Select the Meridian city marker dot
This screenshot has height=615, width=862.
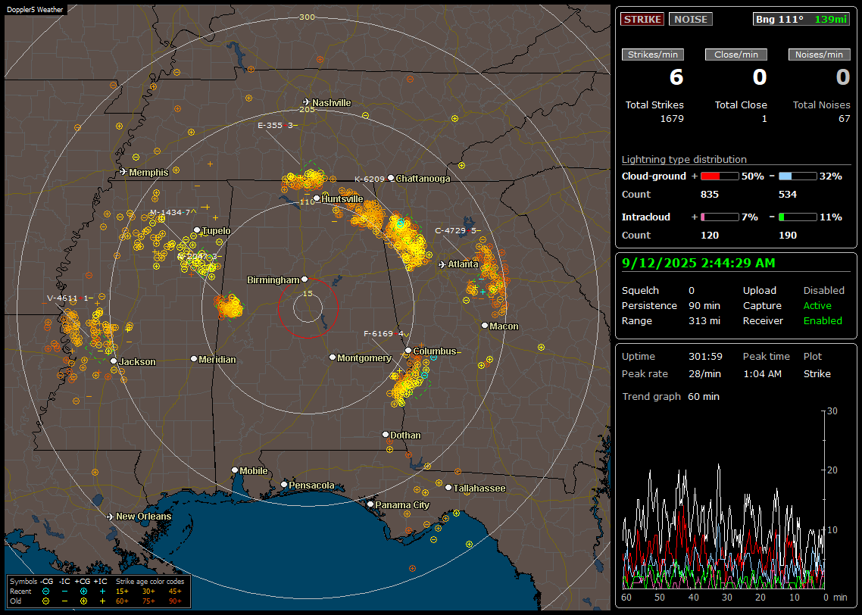pos(193,359)
